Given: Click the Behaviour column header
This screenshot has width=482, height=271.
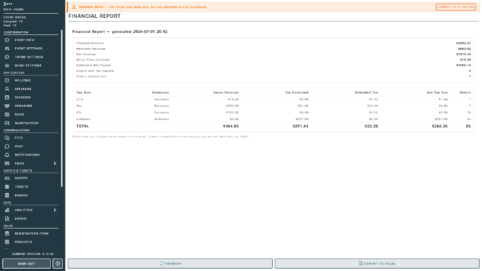Looking at the screenshot, I should (x=161, y=92).
